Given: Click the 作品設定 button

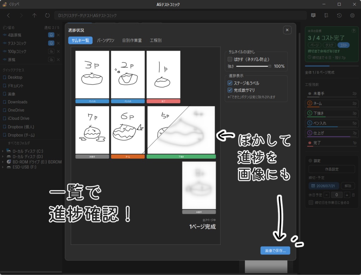Looking at the screenshot, I should click(332, 169).
